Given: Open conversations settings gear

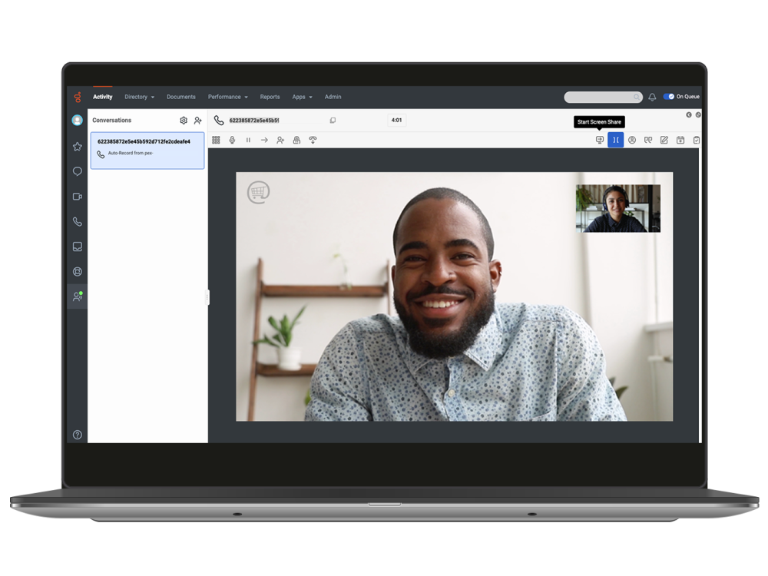Looking at the screenshot, I should pos(184,121).
